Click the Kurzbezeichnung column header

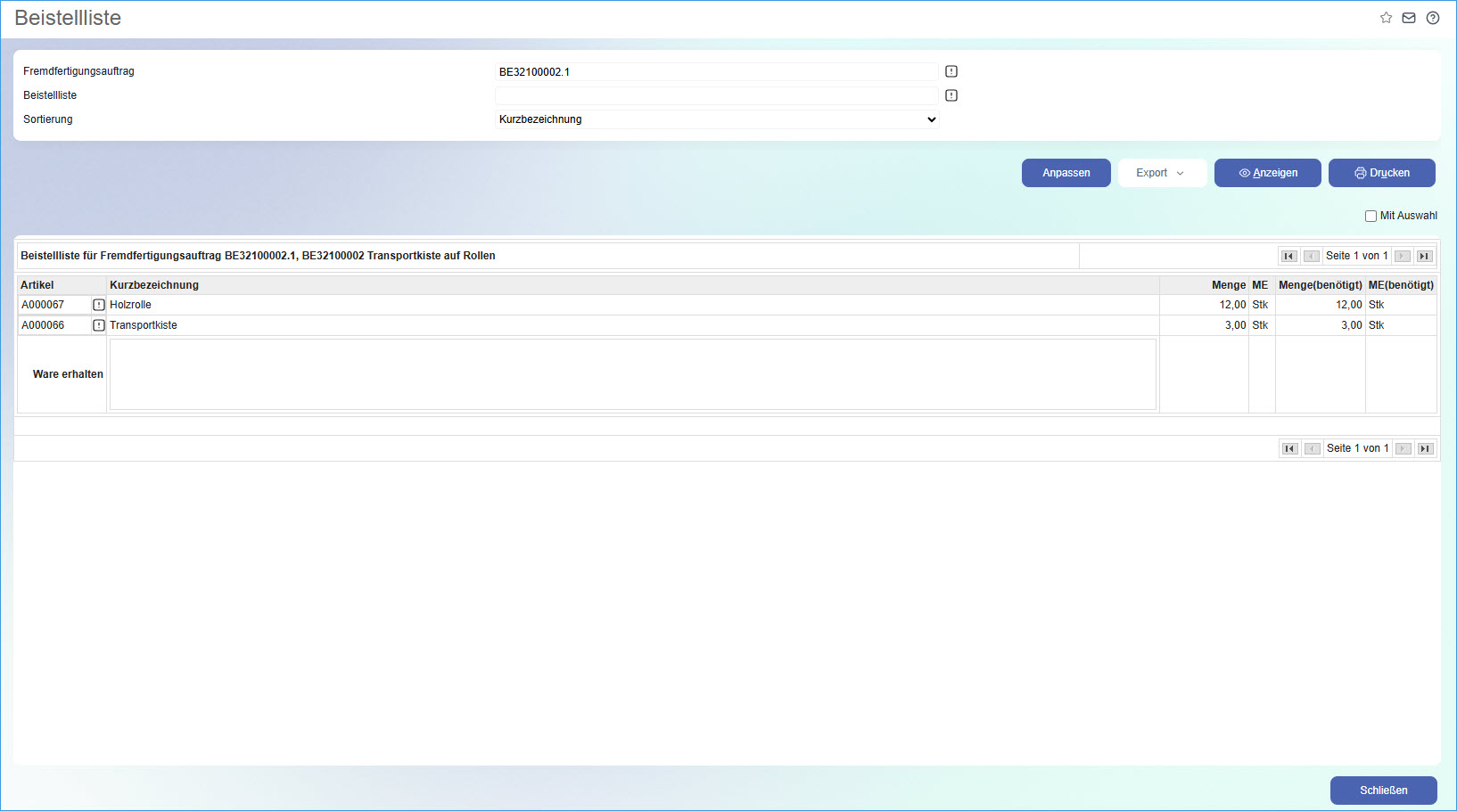[154, 285]
